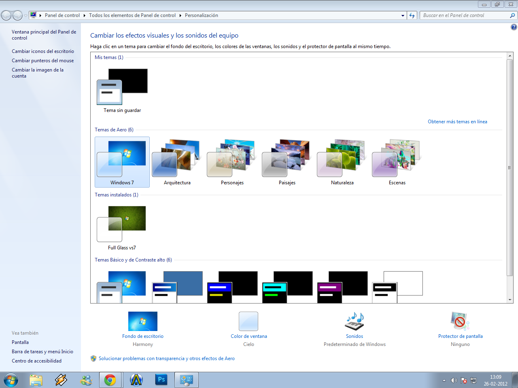
Task: Click the theme list scroll up arrow
Action: (x=510, y=56)
